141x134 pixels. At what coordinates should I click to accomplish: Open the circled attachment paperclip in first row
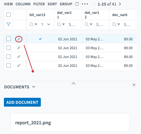tap(19, 39)
